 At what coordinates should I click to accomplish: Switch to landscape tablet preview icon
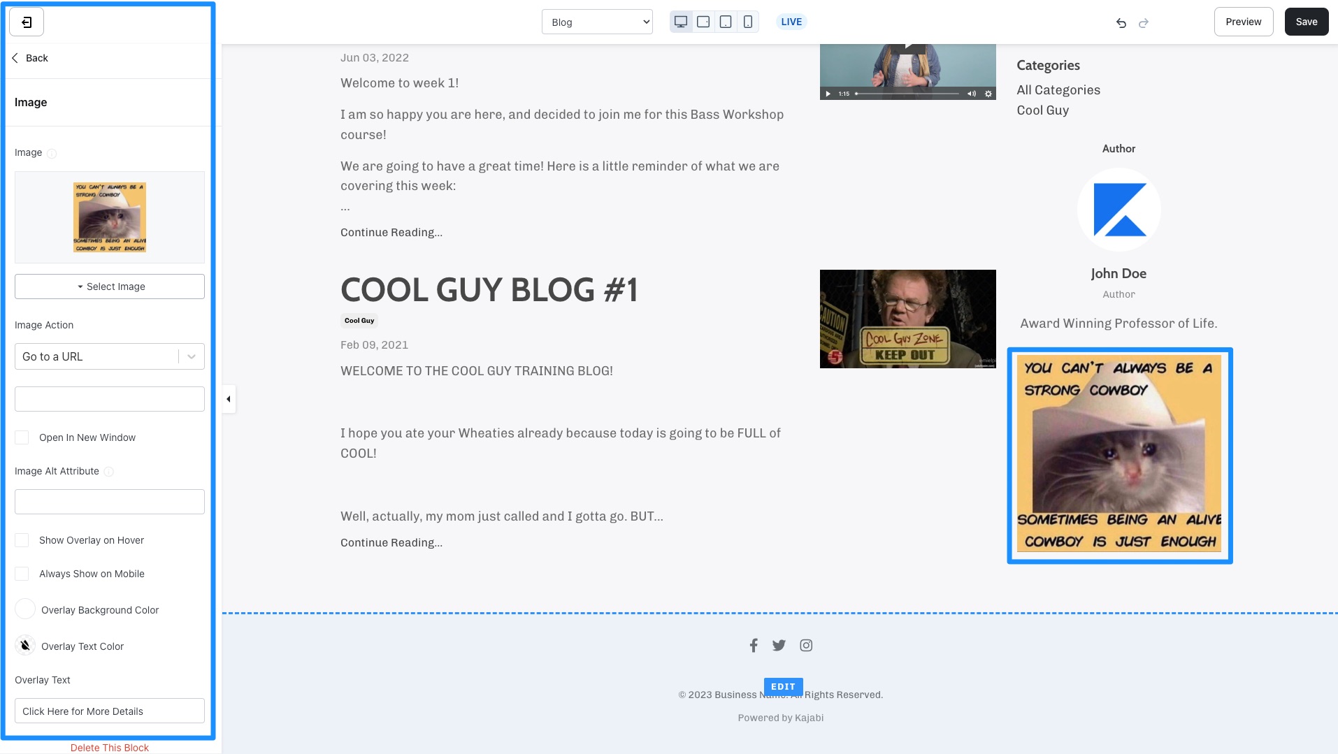click(x=703, y=22)
